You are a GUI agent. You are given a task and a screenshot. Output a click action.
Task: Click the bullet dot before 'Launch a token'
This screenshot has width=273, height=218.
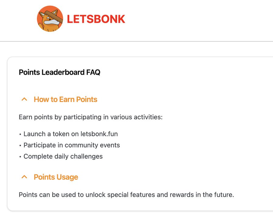click(x=20, y=134)
